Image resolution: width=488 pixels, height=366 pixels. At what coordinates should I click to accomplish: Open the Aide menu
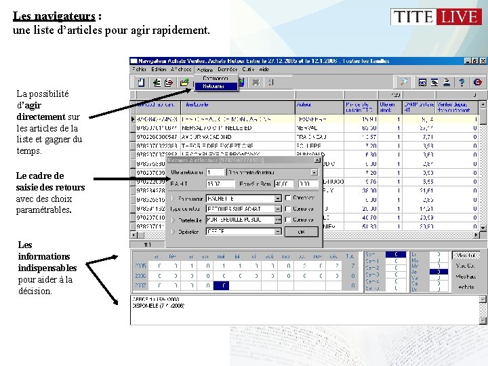(x=264, y=69)
